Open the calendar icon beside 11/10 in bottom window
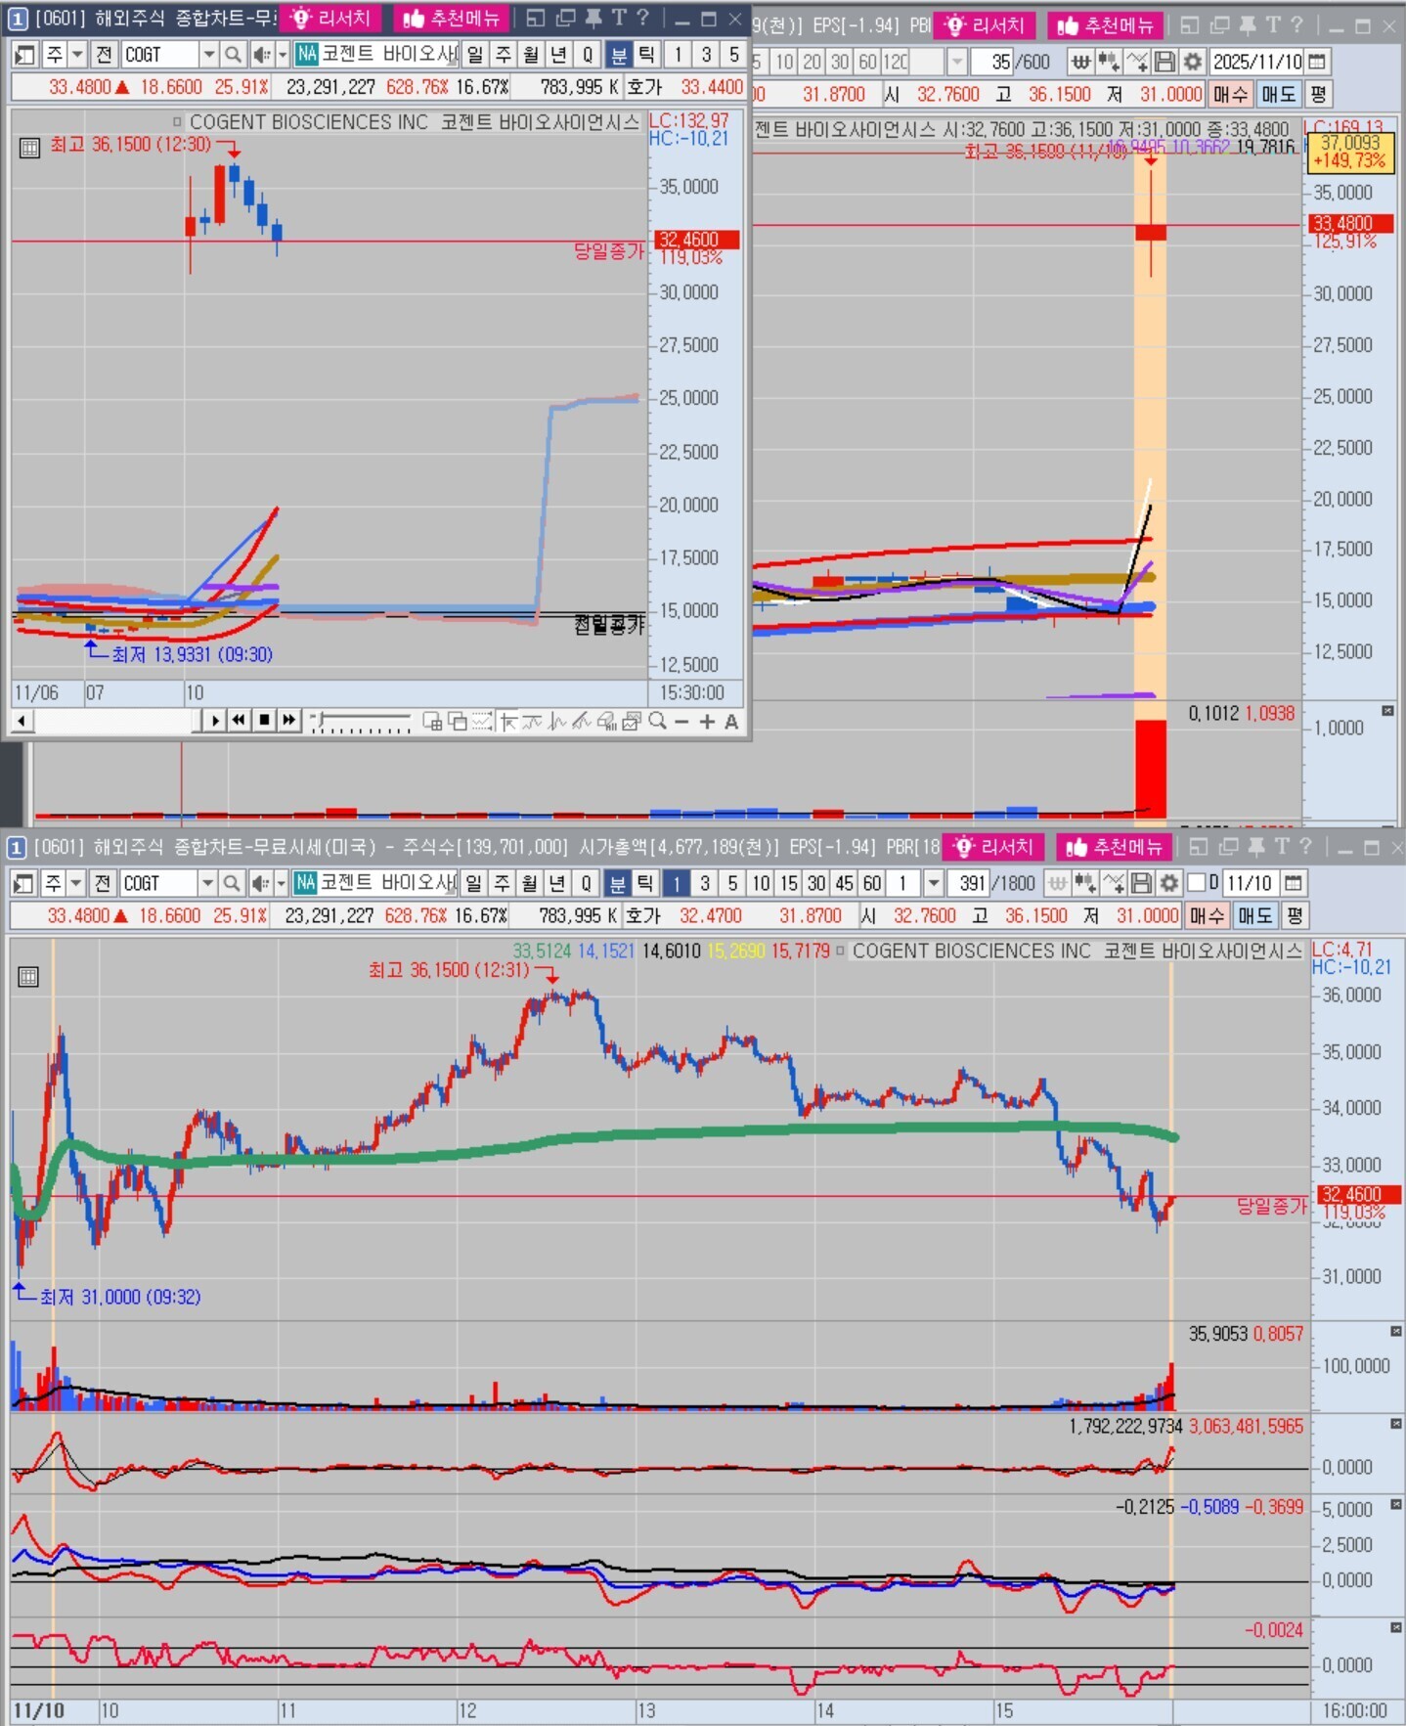Viewport: 1406px width, 1726px height. click(1294, 884)
